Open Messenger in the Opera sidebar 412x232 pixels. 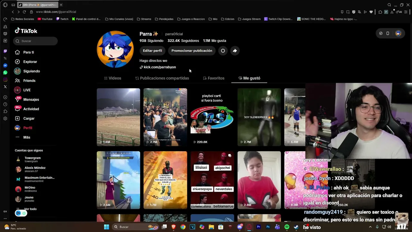5,65
